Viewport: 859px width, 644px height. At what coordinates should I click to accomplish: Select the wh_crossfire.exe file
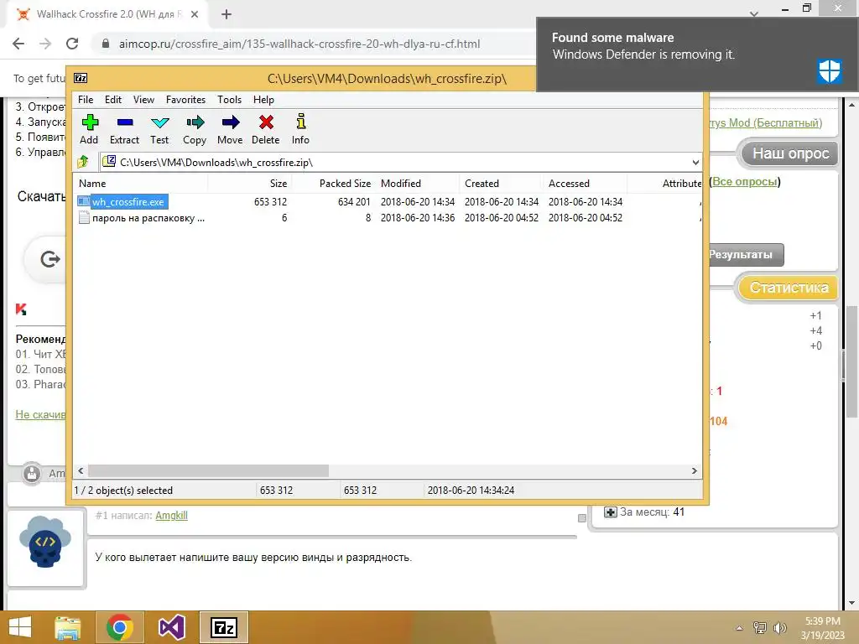click(x=128, y=201)
